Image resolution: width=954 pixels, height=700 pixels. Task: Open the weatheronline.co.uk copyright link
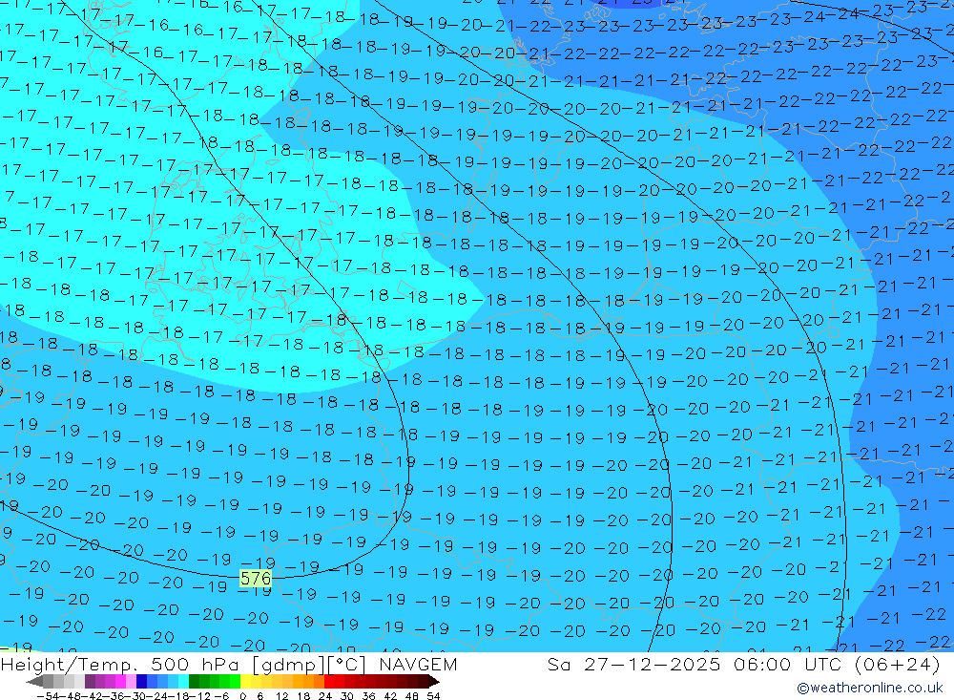pos(869,688)
